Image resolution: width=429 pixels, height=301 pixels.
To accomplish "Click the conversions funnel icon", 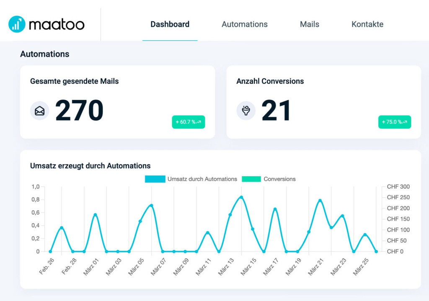I will (x=246, y=111).
